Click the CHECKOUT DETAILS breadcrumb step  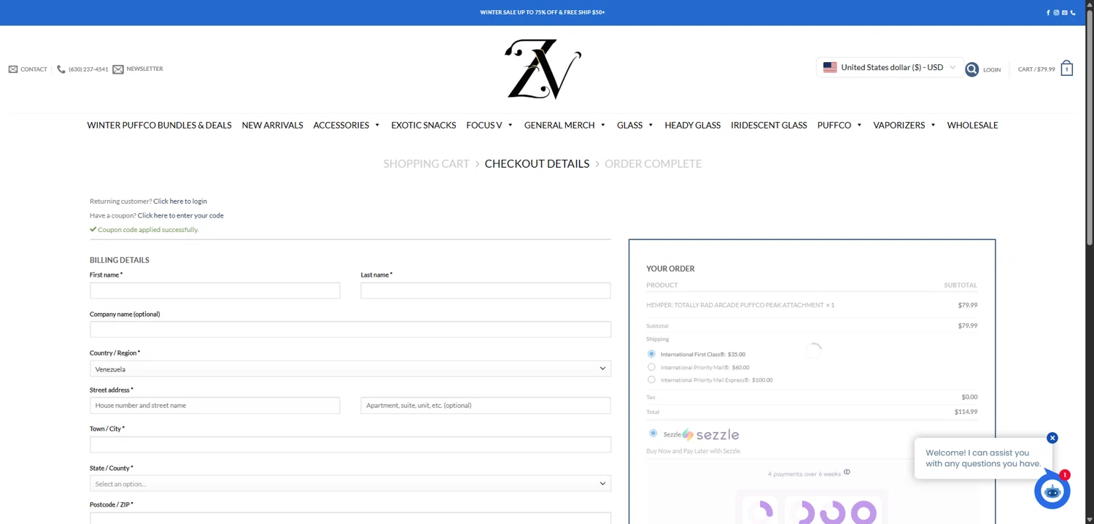pos(537,164)
